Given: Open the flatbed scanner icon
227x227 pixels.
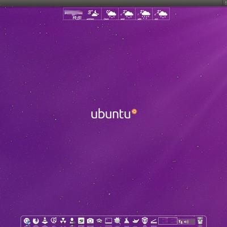Looking at the screenshot, I should [154, 221].
